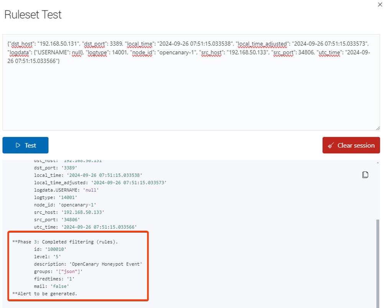Click scrollbar track above the thumb
The image size is (385, 308).
[x=378, y=192]
